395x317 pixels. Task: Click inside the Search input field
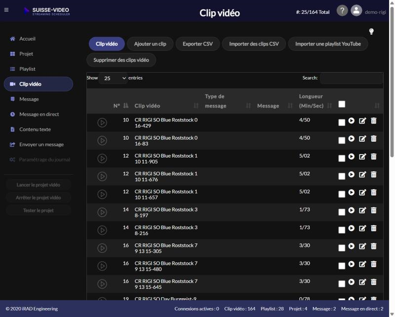click(x=352, y=78)
